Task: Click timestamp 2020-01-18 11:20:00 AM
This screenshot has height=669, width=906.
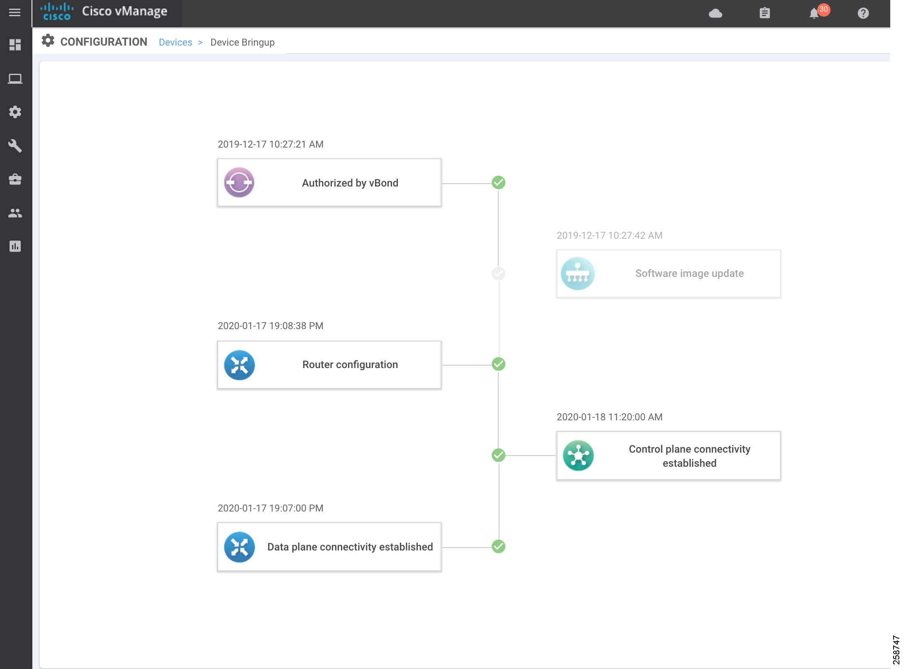Action: point(609,417)
